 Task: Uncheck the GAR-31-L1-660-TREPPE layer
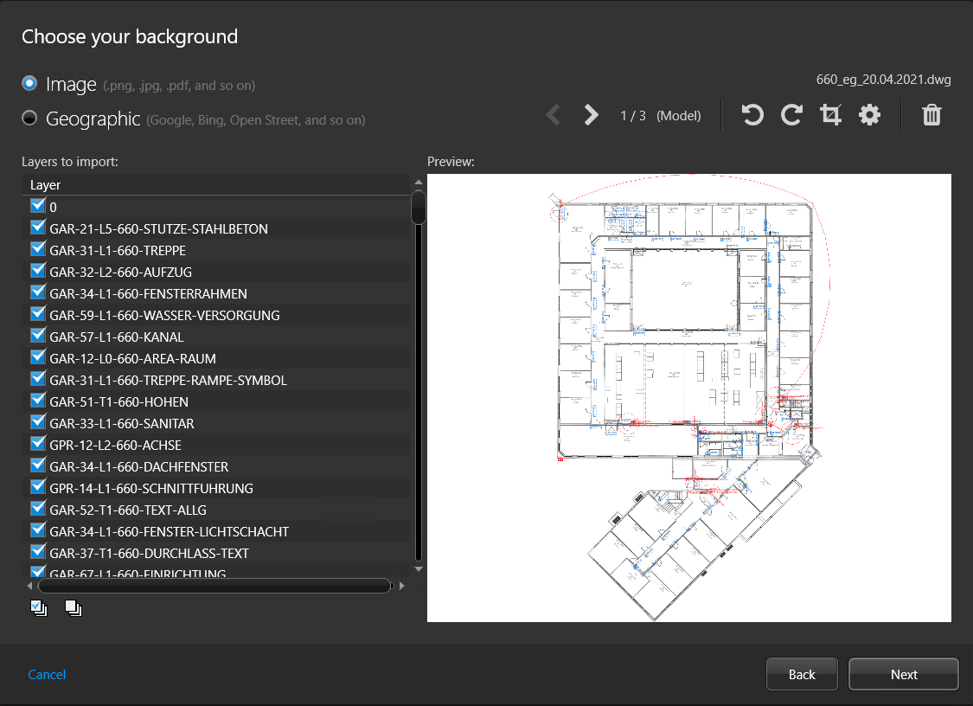pyautogui.click(x=37, y=248)
